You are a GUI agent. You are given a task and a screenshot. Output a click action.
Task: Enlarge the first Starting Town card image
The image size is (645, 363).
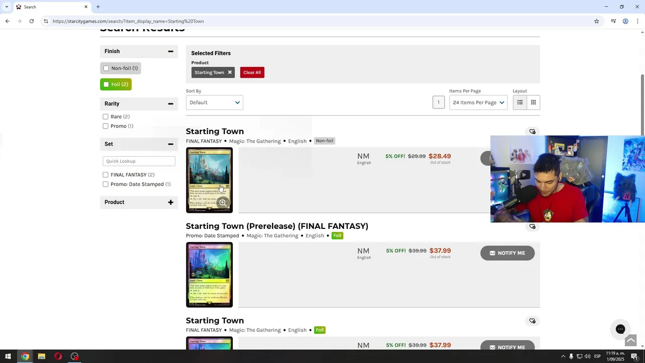pos(222,203)
